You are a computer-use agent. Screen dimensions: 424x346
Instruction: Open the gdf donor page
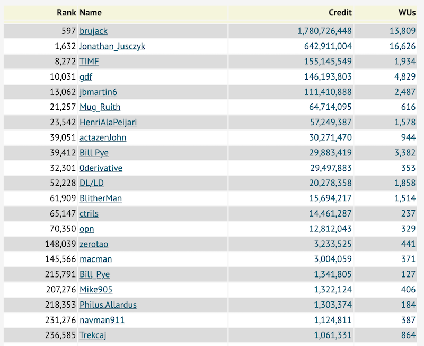click(86, 76)
